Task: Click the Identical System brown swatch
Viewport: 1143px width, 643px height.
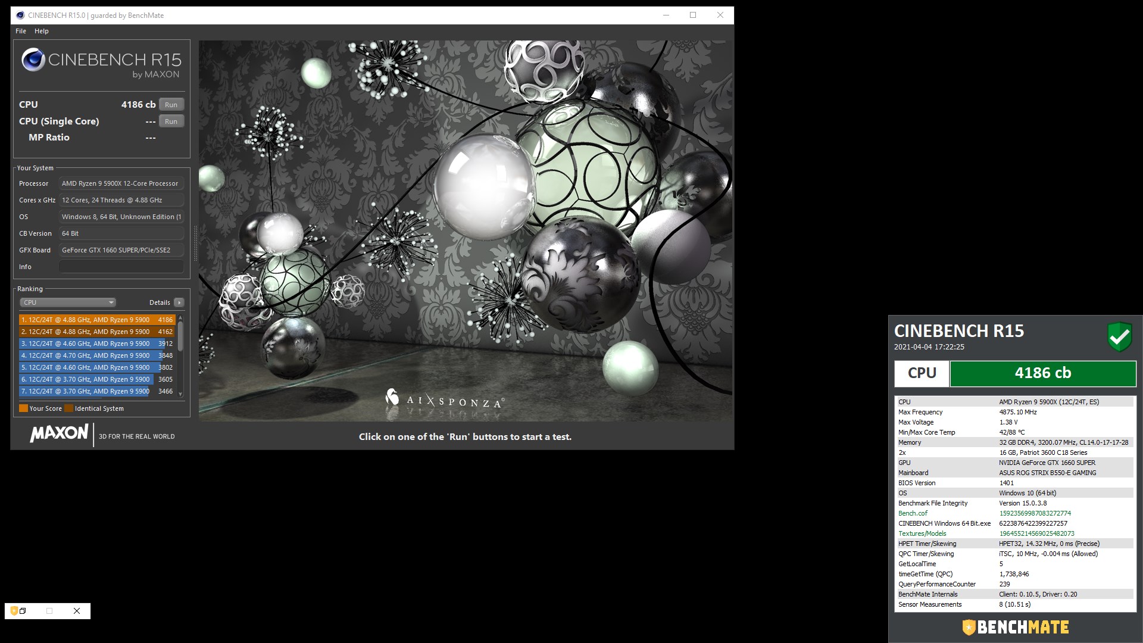Action: point(68,408)
